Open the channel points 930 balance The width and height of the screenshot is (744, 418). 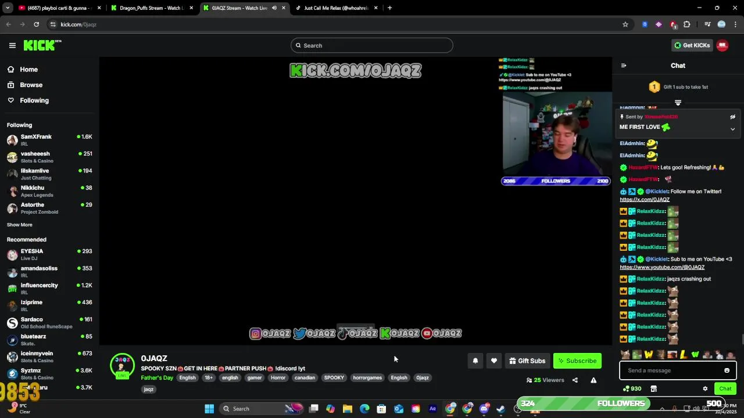[632, 389]
